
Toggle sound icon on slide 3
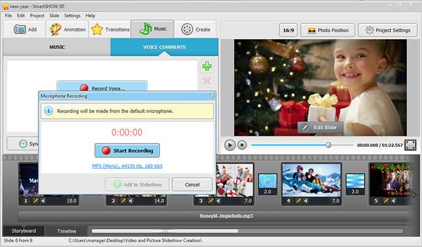[218, 201]
